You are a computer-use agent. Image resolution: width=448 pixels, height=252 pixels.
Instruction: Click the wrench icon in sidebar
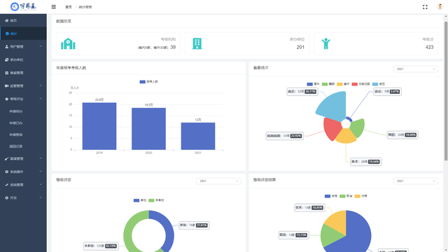6,185
